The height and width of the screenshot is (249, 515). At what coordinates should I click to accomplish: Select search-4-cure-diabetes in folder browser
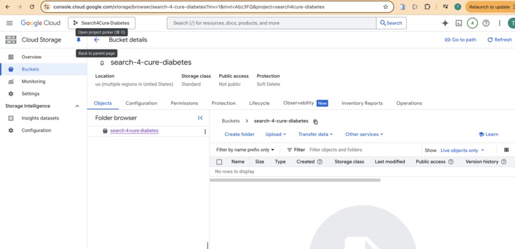pyautogui.click(x=134, y=131)
